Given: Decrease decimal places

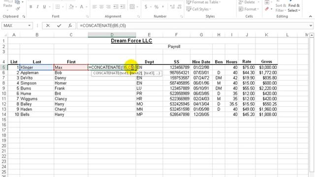Looking at the screenshot, I should click(179, 7).
